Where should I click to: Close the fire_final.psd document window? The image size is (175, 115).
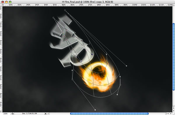click(x=3, y=2)
